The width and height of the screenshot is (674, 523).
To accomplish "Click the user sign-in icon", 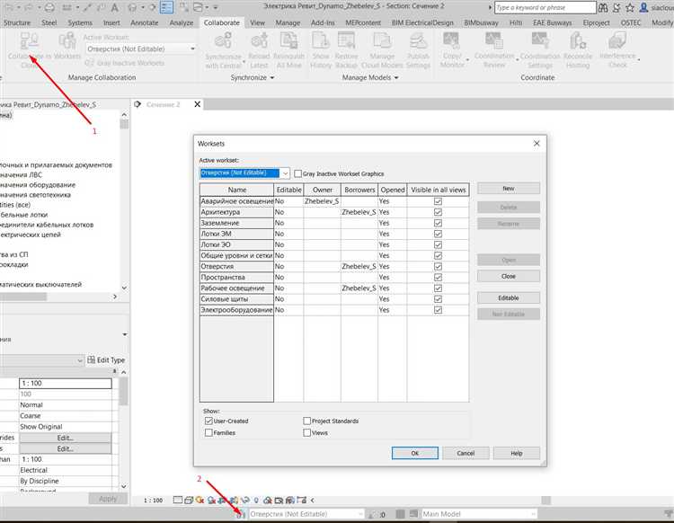I will (643, 7).
